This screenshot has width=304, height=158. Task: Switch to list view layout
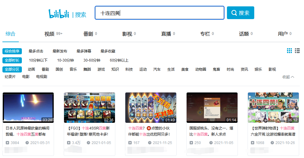point(297,51)
